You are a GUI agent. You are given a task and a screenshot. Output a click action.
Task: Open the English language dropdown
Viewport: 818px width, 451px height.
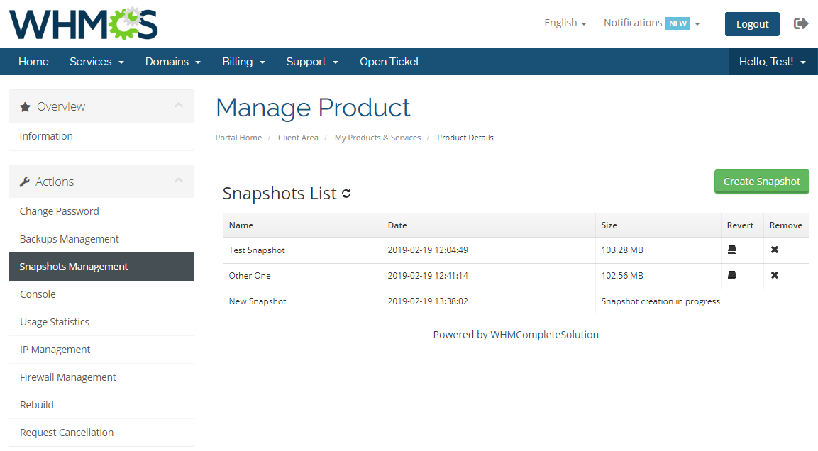pos(565,23)
